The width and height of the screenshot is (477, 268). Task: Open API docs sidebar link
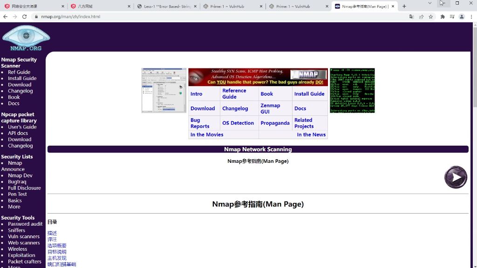tap(18, 133)
